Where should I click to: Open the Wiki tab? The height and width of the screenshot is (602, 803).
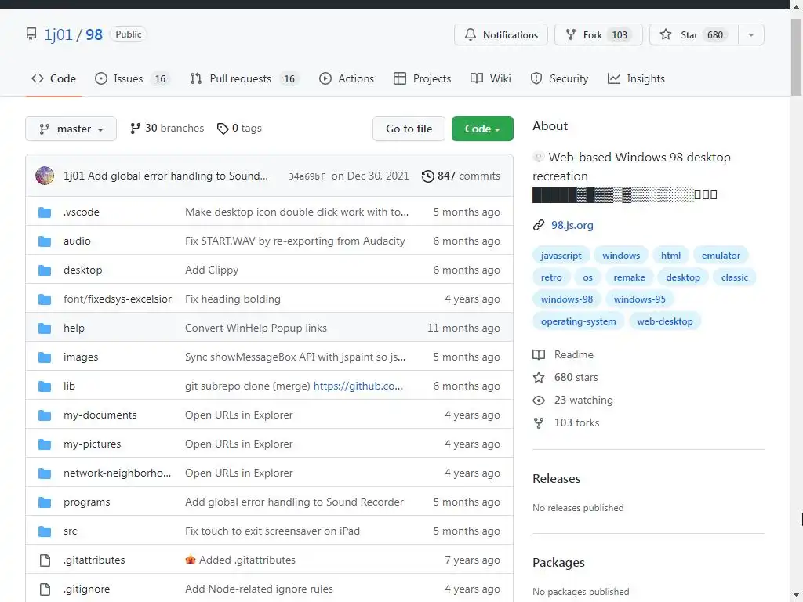(491, 79)
